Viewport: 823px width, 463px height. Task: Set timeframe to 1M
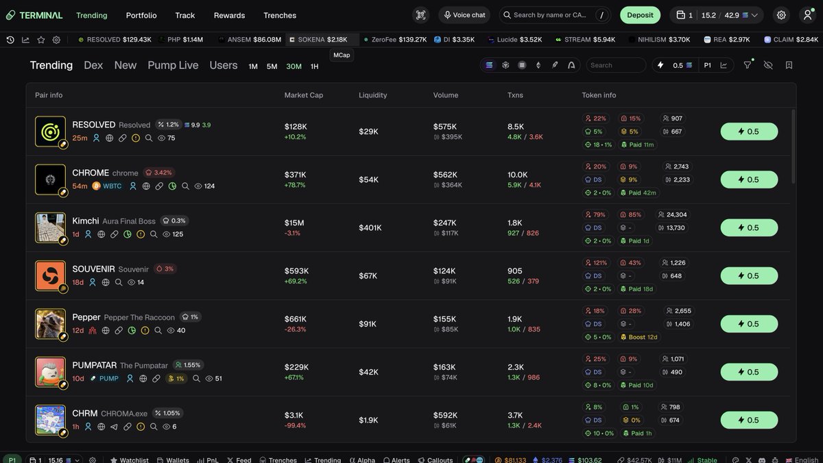(x=253, y=66)
